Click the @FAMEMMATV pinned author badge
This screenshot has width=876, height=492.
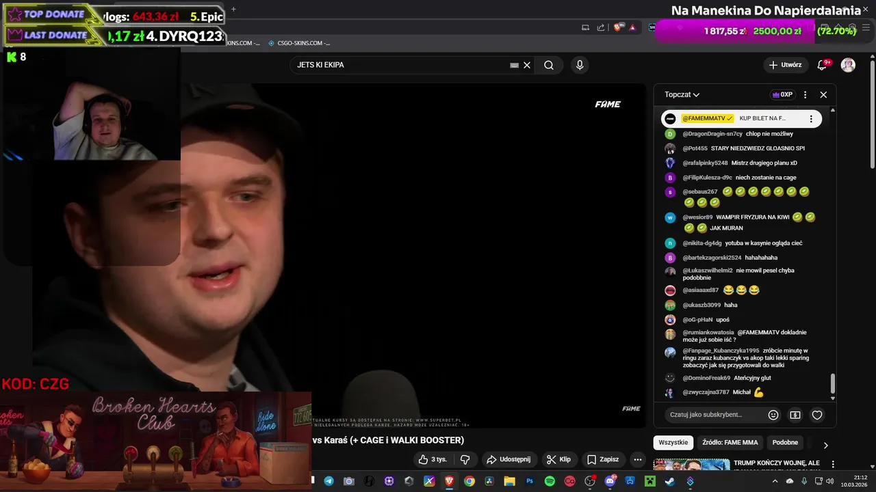point(708,119)
